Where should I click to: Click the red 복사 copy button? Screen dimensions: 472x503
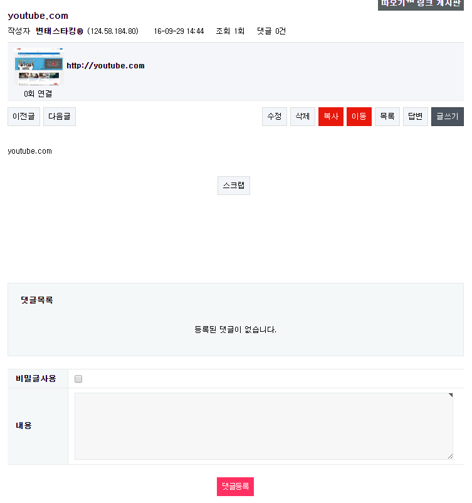pos(331,117)
